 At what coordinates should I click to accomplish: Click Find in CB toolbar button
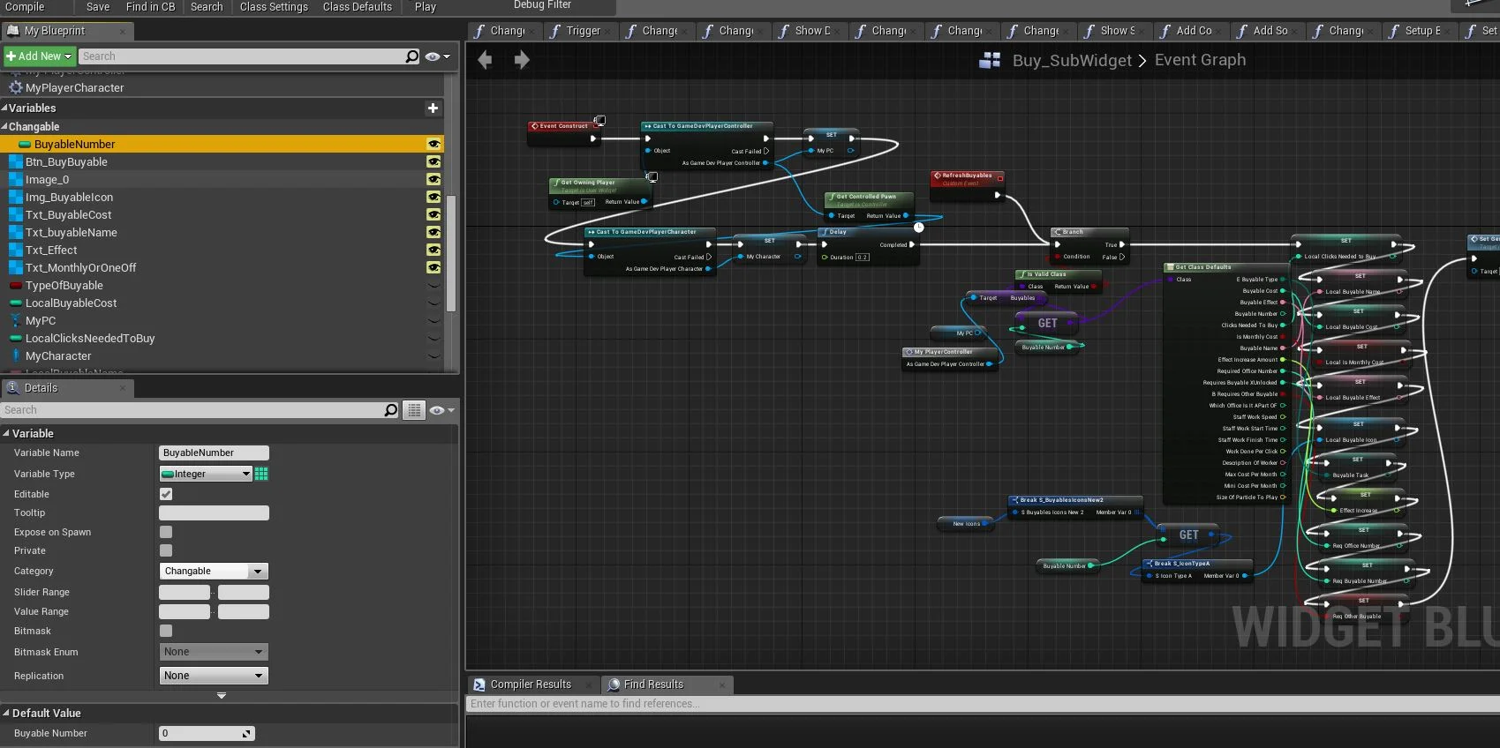click(x=150, y=7)
